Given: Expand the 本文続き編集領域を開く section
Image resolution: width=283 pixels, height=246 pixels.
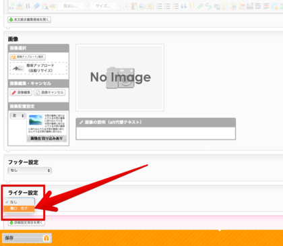Looking at the screenshot, I should coord(30,20).
